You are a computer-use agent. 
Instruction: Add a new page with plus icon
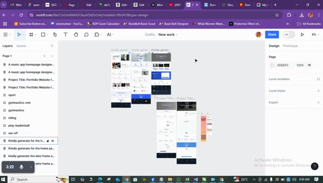pyautogui.click(x=44, y=56)
